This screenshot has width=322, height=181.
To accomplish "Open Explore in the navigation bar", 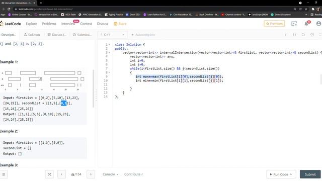I will click(31, 24).
